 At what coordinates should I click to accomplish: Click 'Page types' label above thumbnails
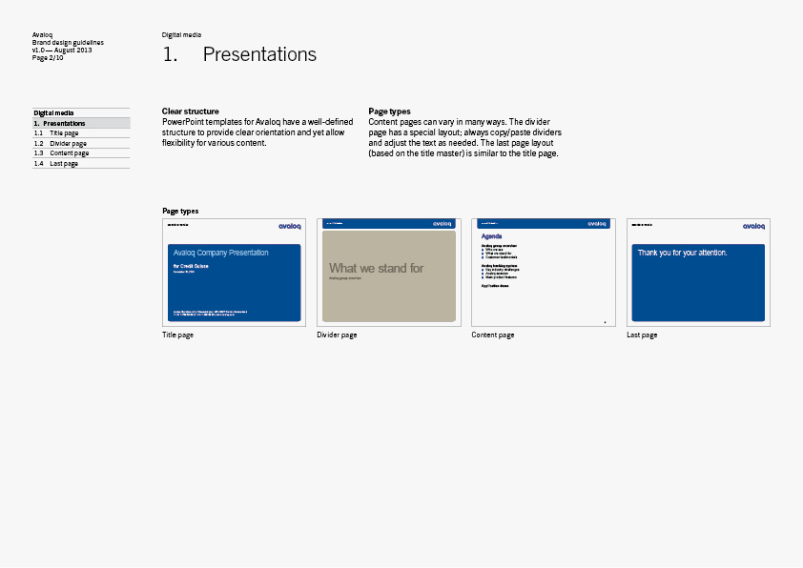[180, 211]
